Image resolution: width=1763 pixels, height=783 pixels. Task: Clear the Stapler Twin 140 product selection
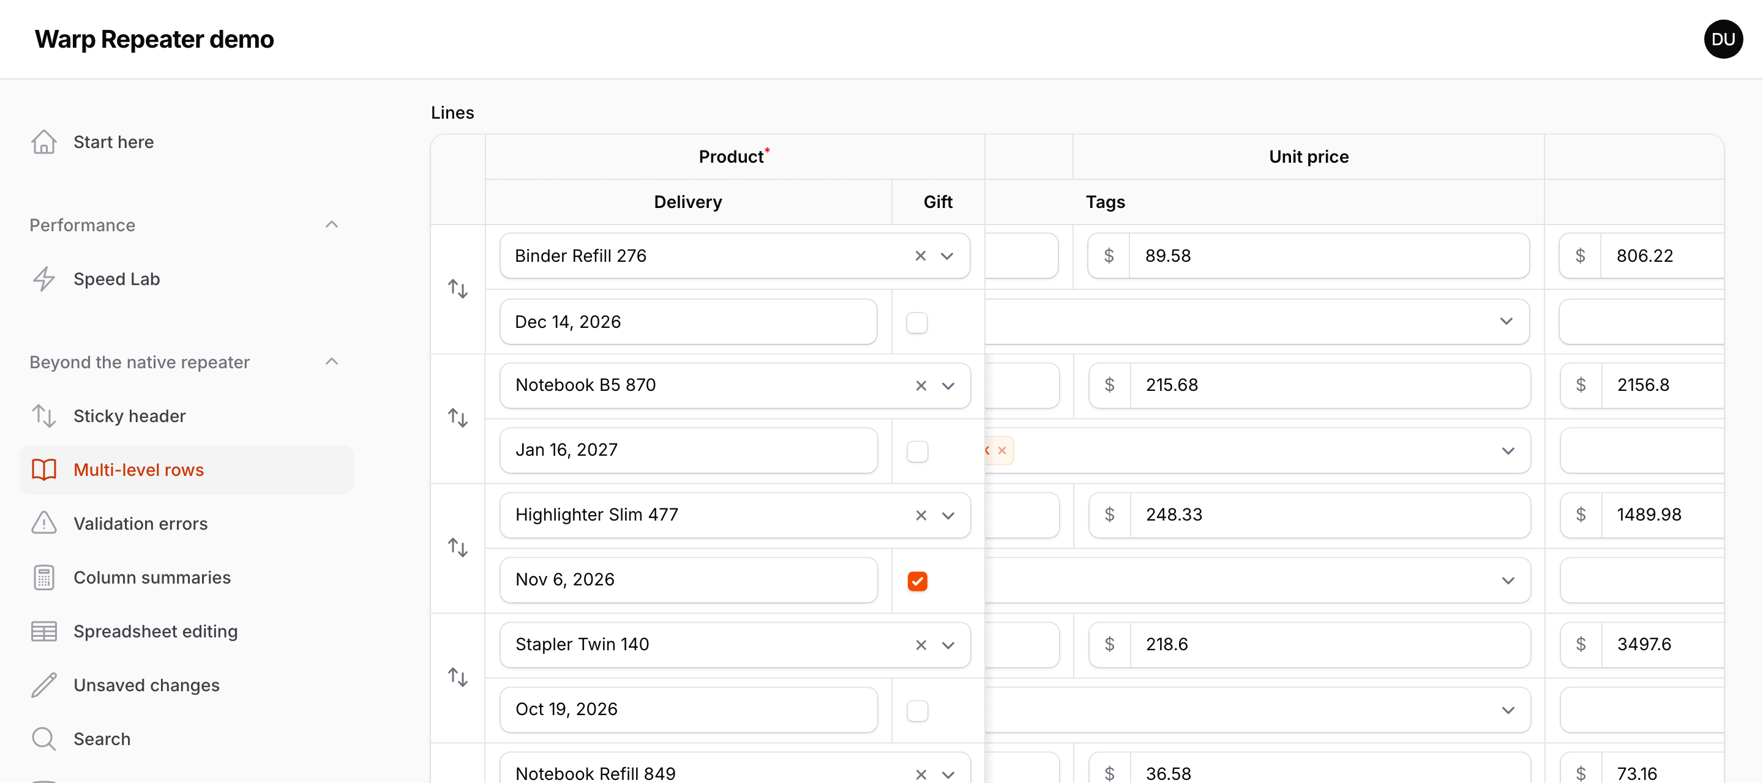921,645
